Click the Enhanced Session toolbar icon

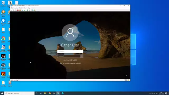pos(32,10)
